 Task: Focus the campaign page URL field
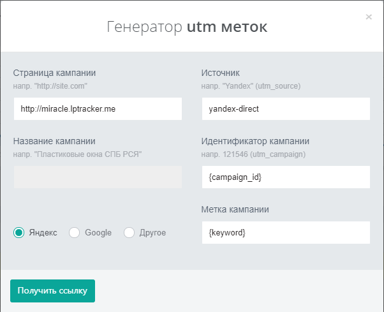click(98, 108)
